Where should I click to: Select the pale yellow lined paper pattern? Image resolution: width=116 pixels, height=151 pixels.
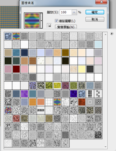[x=82, y=69]
